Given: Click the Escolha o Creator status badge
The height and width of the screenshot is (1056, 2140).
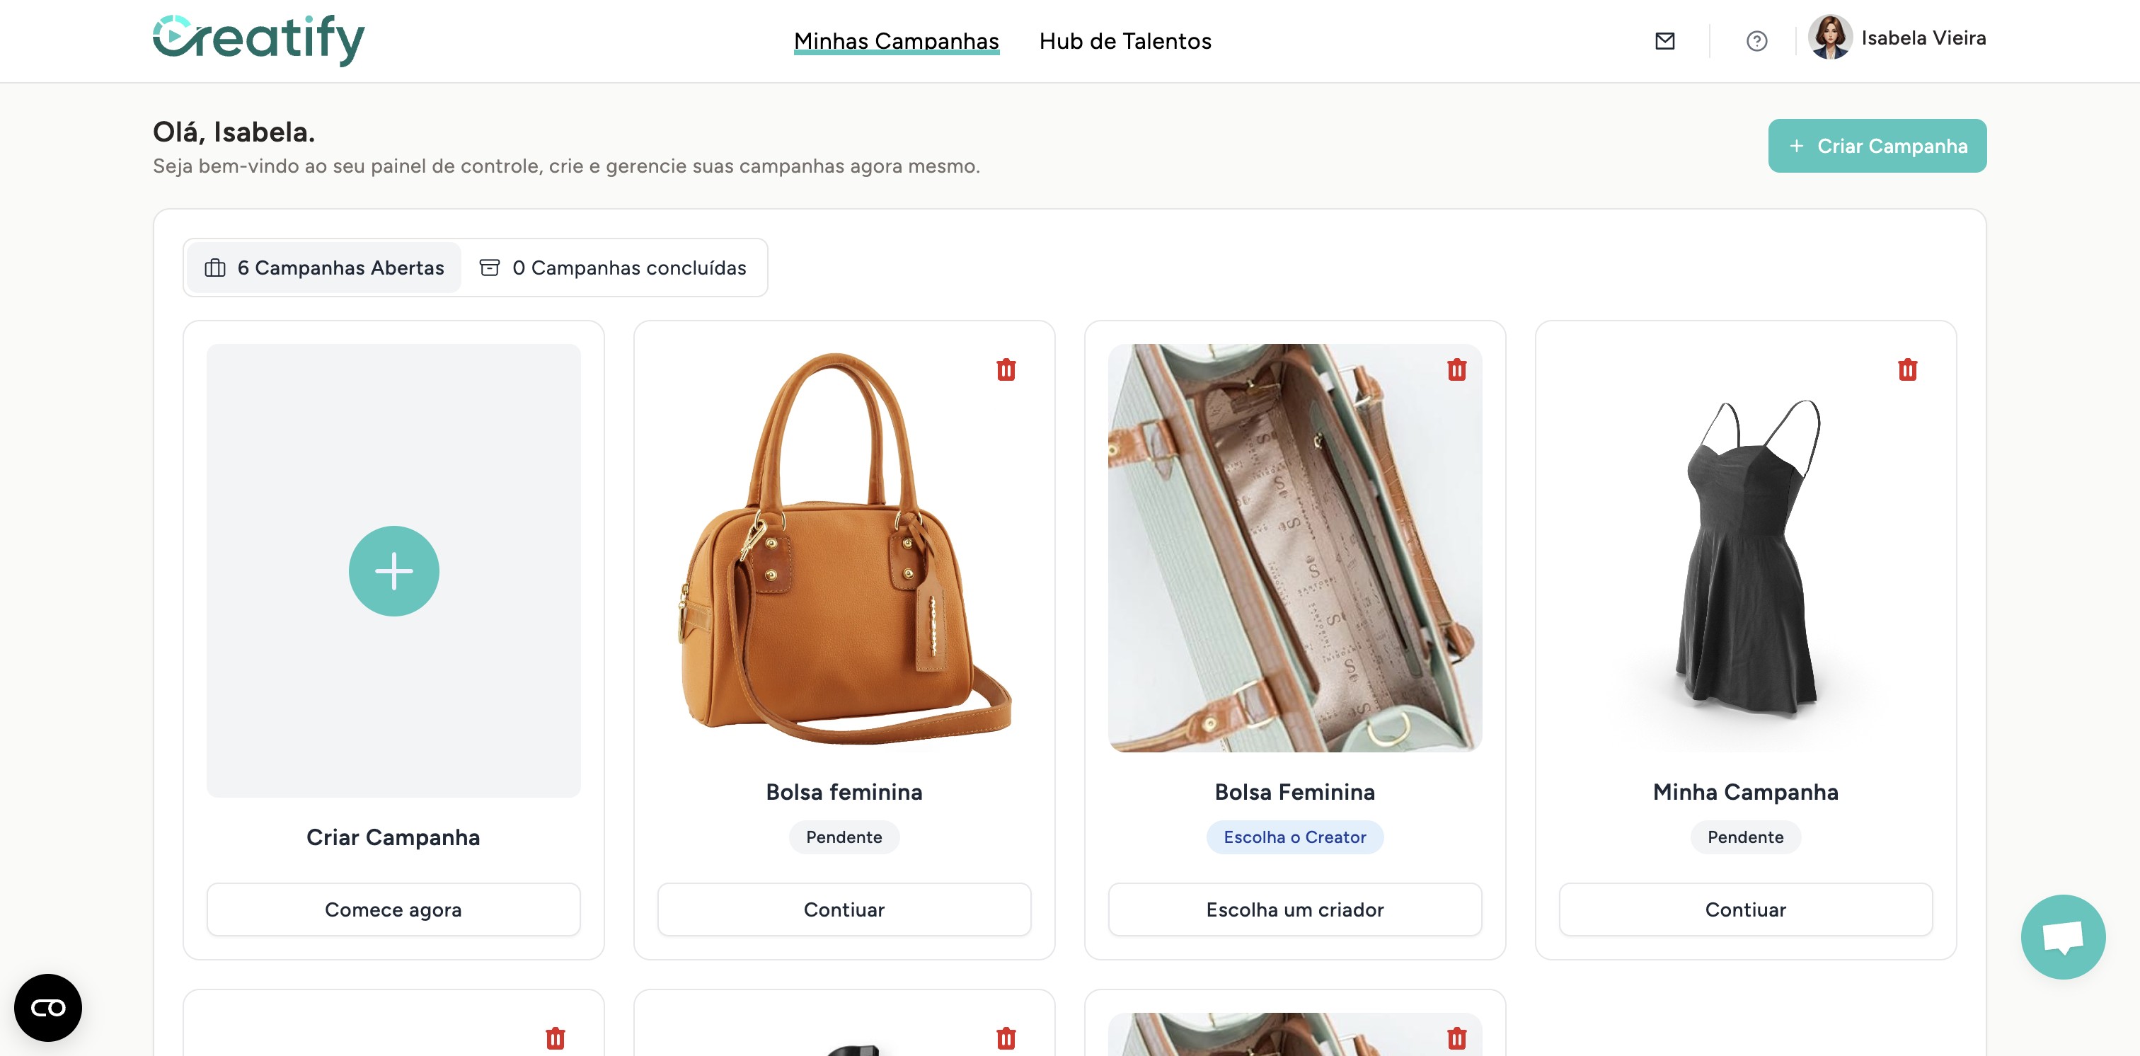Looking at the screenshot, I should [1295, 837].
